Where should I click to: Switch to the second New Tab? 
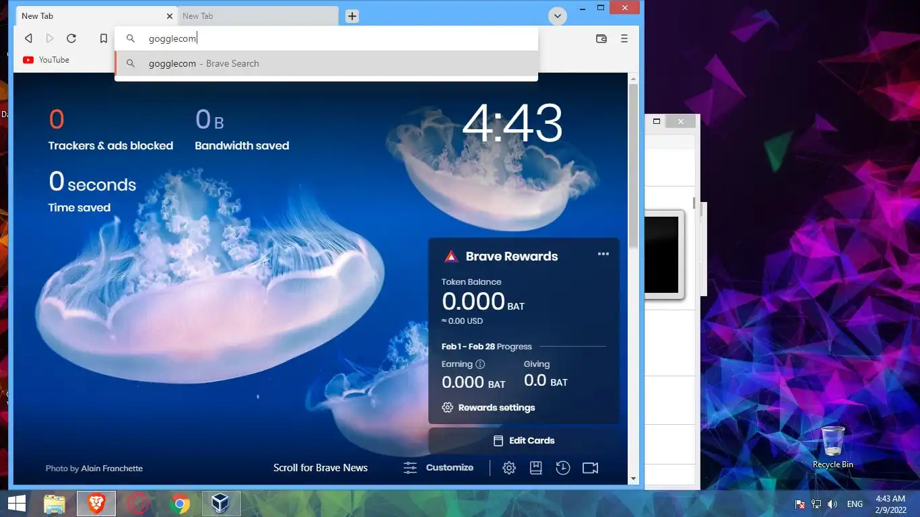258,16
